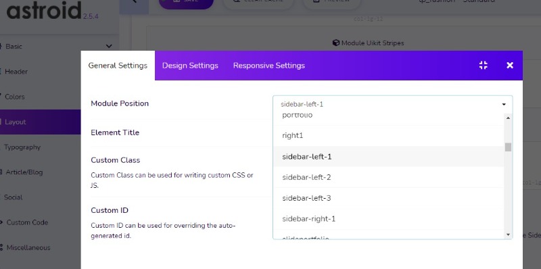Click the dropdown scrollbar thumb

(x=508, y=147)
